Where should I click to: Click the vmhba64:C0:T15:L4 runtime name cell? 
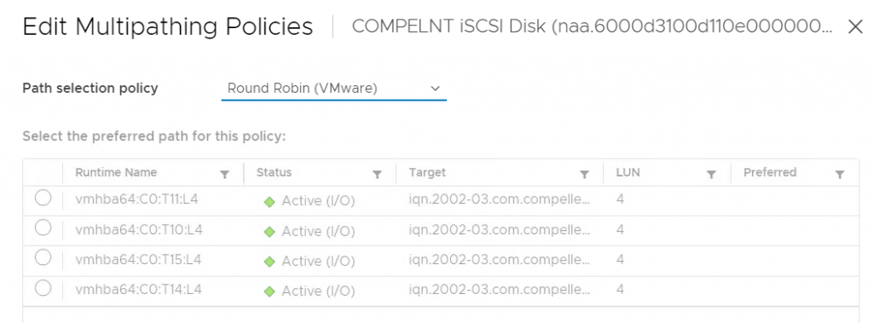(139, 259)
